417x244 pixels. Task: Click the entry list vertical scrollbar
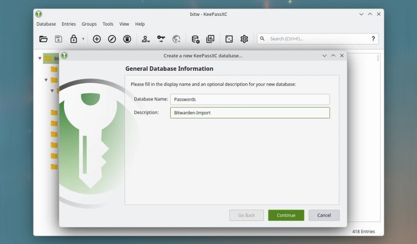(378, 59)
